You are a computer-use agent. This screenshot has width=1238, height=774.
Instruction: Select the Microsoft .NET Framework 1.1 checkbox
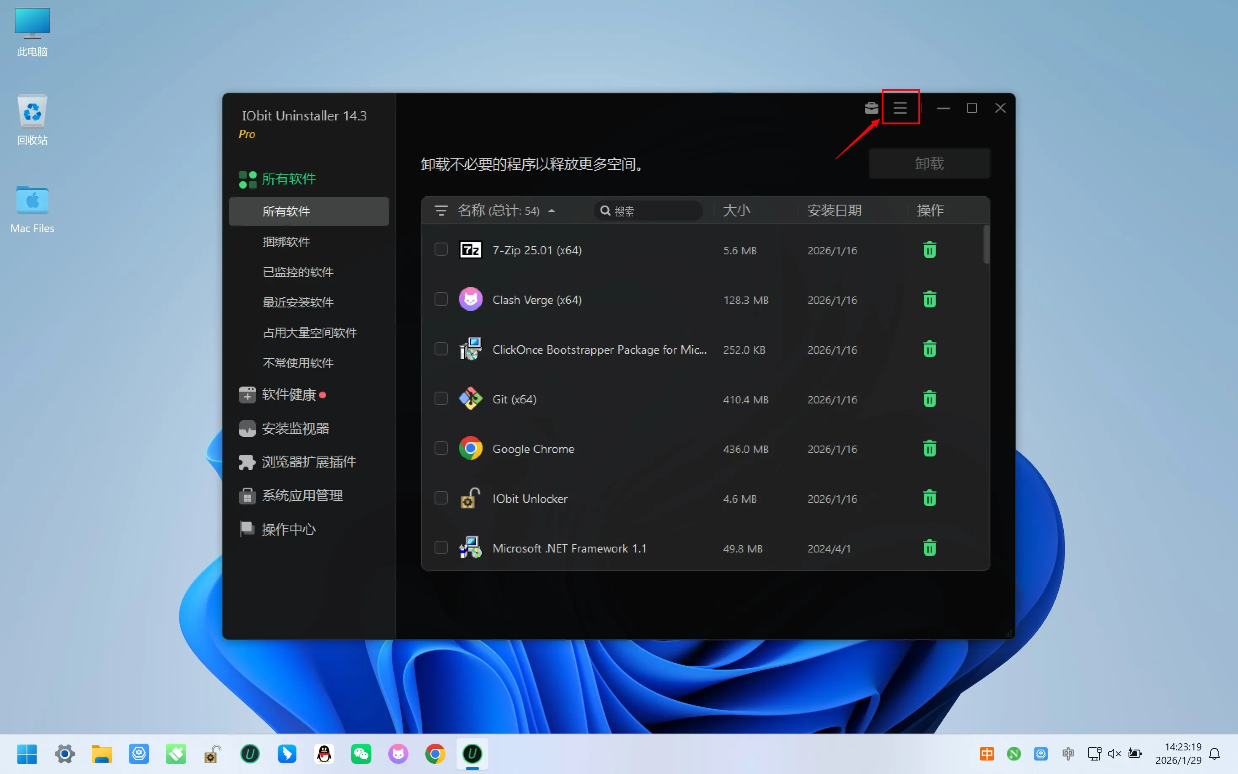coord(440,548)
